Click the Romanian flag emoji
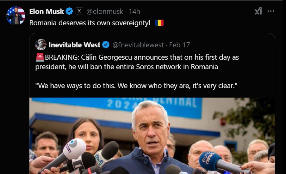 click(159, 23)
